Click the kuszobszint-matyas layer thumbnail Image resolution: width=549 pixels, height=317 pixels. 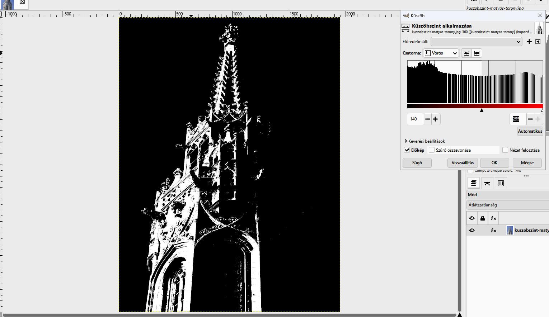point(510,230)
